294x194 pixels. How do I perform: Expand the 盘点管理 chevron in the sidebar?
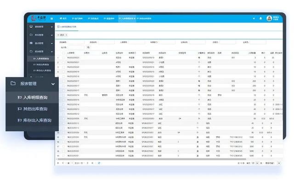coord(52,43)
